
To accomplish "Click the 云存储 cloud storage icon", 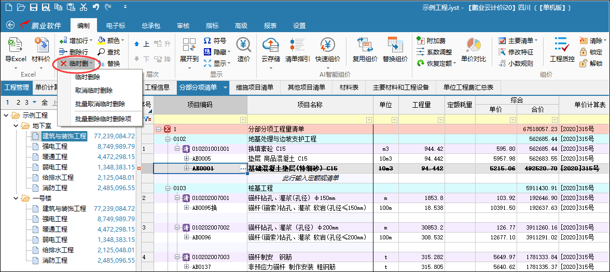I will 270,46.
